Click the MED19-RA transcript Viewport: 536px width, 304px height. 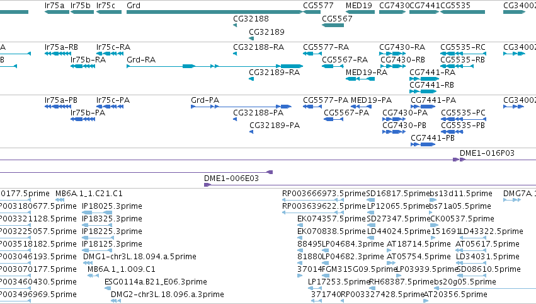[x=360, y=79]
